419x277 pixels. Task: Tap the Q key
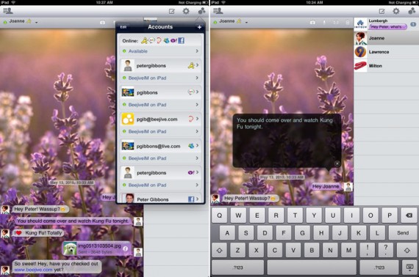tap(219, 215)
